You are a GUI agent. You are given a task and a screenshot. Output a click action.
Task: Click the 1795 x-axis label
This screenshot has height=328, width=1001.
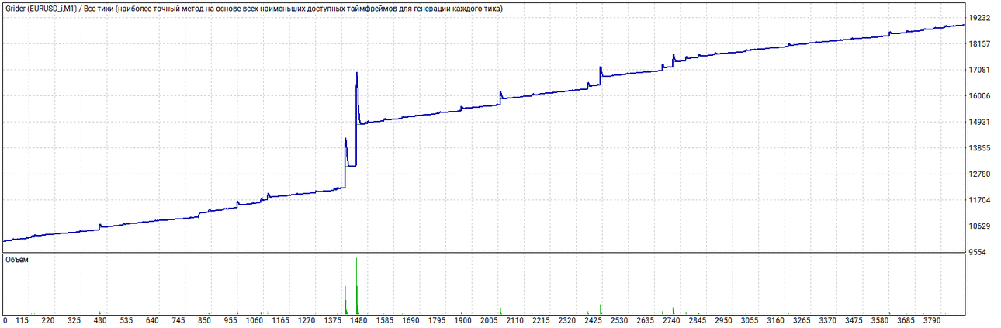(x=437, y=319)
